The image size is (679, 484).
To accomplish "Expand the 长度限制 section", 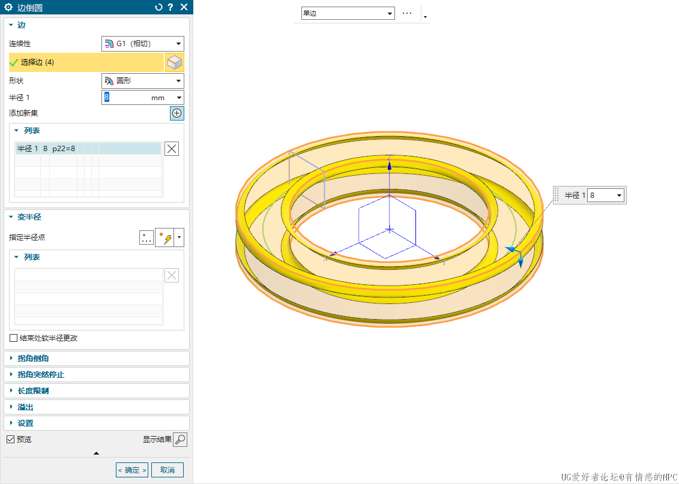I will click(33, 390).
